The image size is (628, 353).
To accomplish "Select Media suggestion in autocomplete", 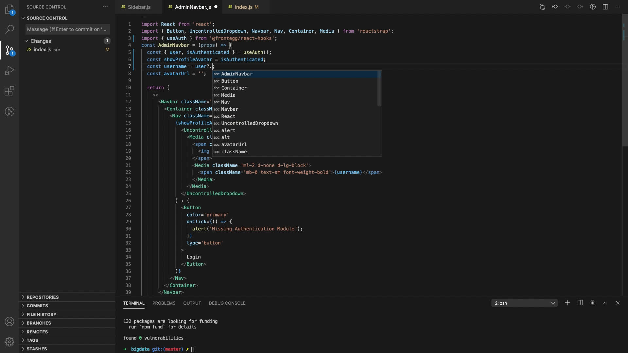I will [295, 95].
